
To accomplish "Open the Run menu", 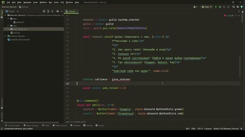I will coord(50,2).
